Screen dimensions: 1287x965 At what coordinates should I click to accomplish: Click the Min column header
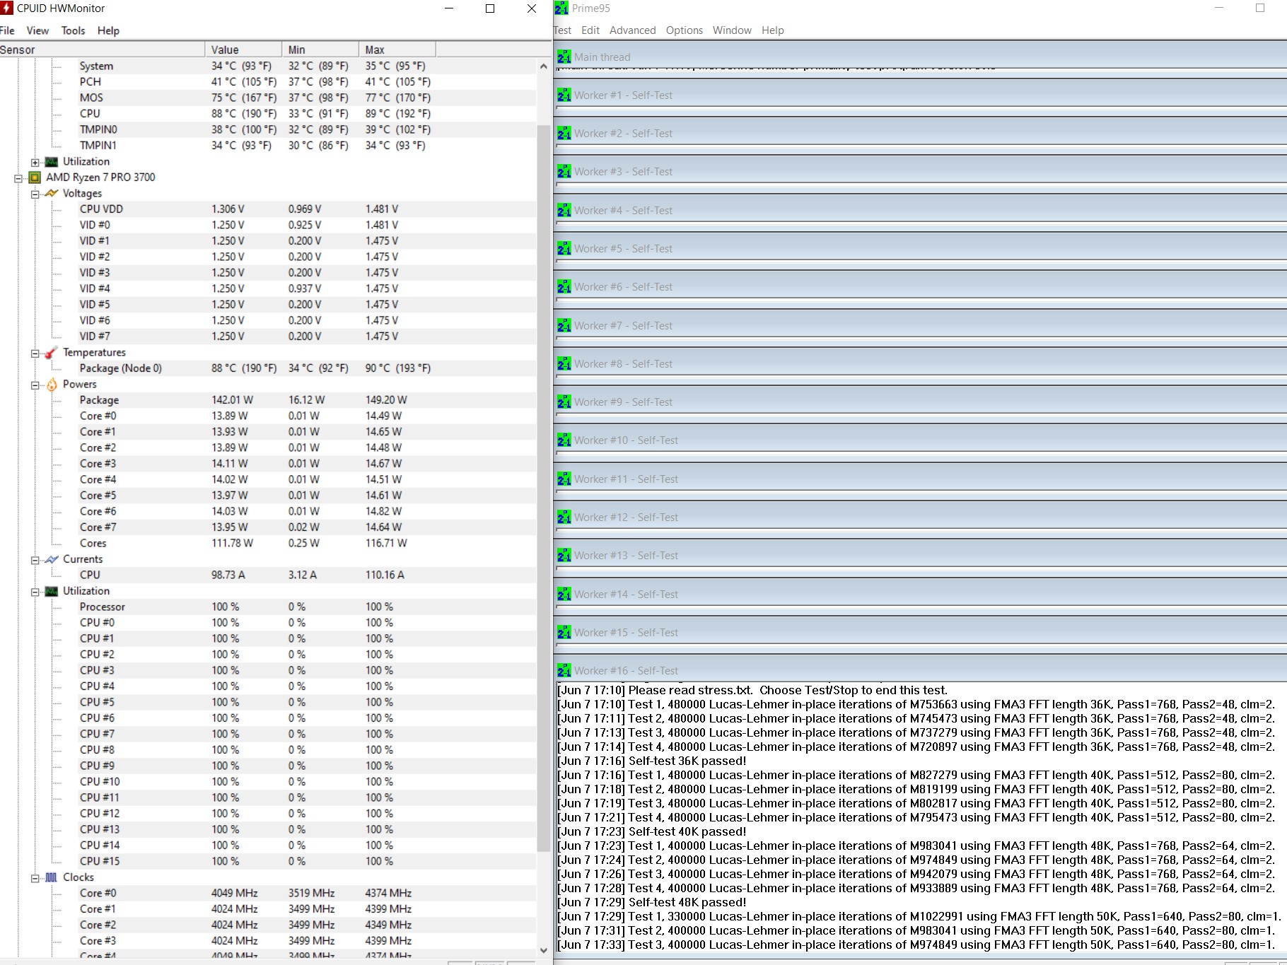click(x=320, y=49)
